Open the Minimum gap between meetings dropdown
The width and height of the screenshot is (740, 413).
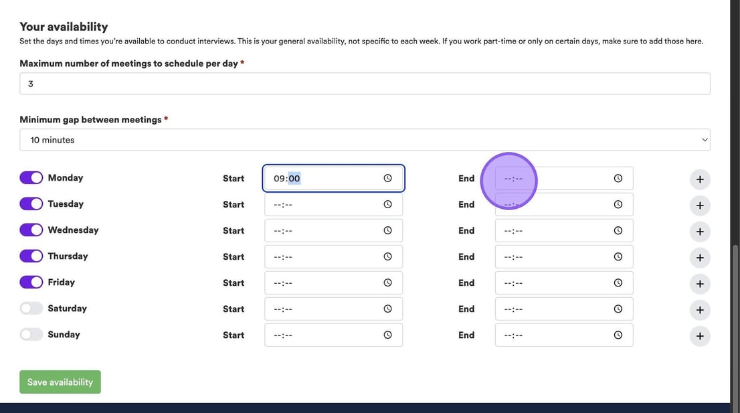(365, 140)
